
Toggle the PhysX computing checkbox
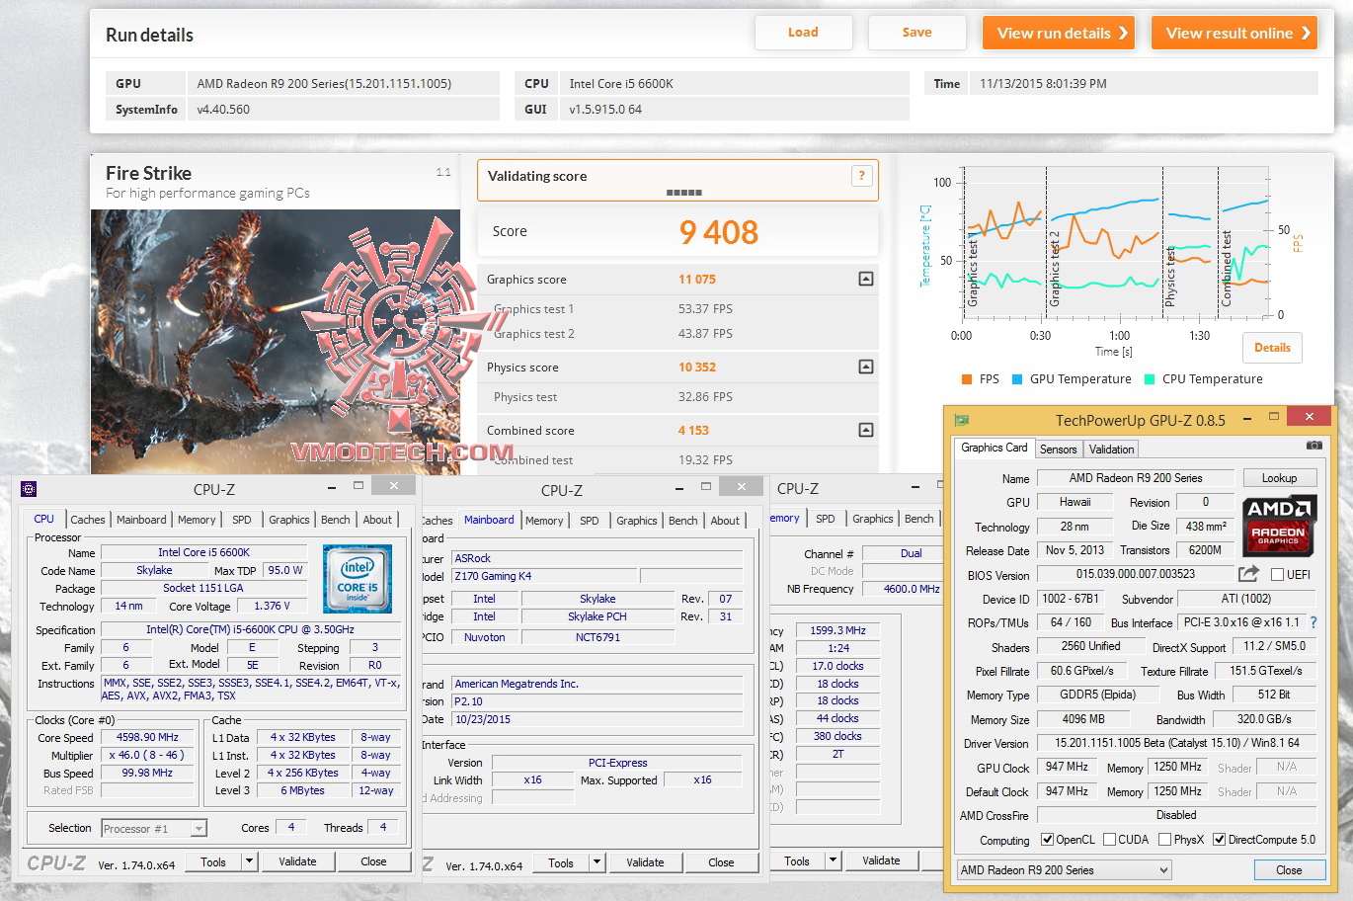(1164, 840)
